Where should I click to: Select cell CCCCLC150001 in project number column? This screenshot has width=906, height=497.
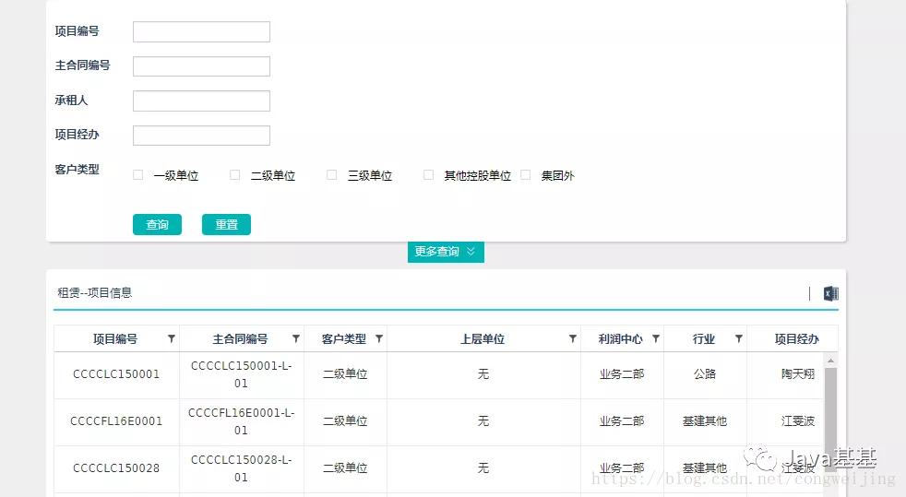coord(116,374)
